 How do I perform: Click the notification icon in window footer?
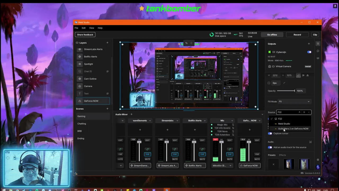pyautogui.click(x=76, y=173)
